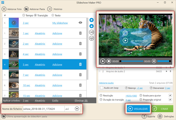Viewport: 176px width, 120px height.
Task: Click the Adicionar Foto plus icon
Action: tap(4, 9)
